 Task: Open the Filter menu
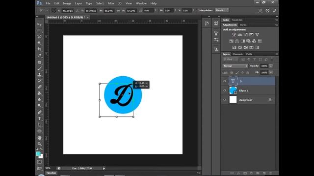pyautogui.click(x=111, y=3)
